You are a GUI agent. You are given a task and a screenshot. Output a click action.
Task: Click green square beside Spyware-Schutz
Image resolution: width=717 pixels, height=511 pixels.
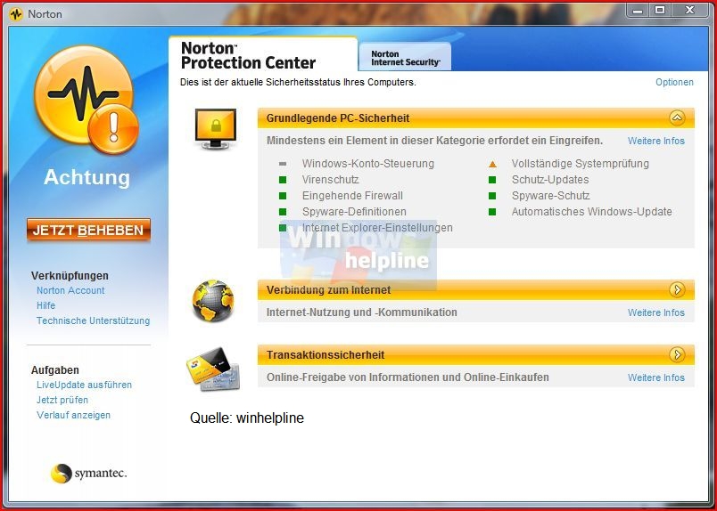[492, 196]
